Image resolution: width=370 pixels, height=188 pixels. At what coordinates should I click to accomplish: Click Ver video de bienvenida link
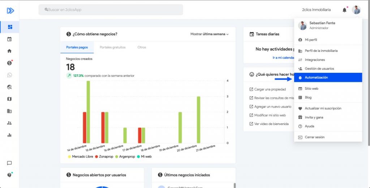(269, 124)
